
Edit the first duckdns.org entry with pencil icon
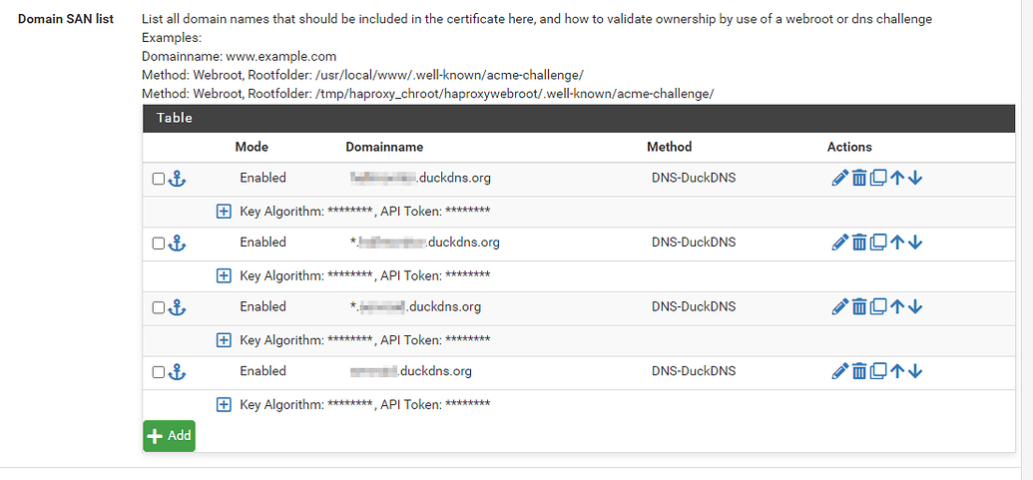(839, 179)
